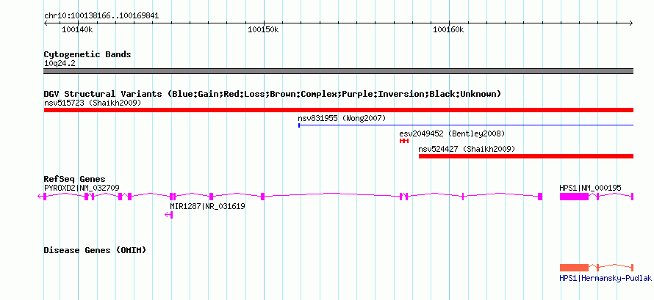Click the nsv515723 (Shaikh2009) red loss bar
Viewport: 654px width, 300px height.
coord(339,110)
